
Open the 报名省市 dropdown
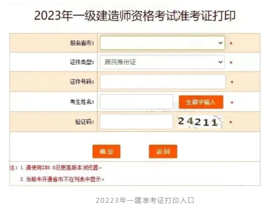[162, 43]
